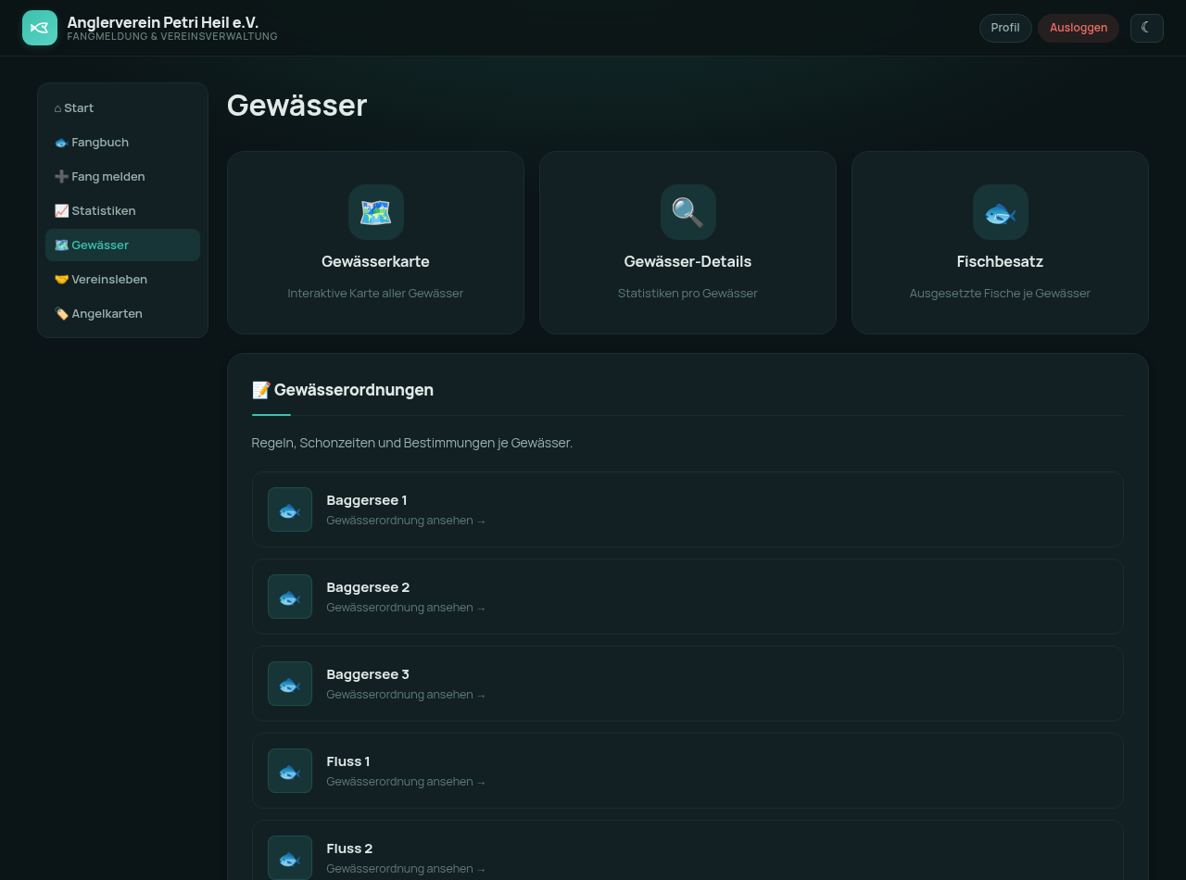
Task: Click the Baggersee 1 row title
Action: 367,500
